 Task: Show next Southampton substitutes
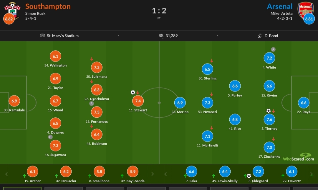click(x=153, y=174)
